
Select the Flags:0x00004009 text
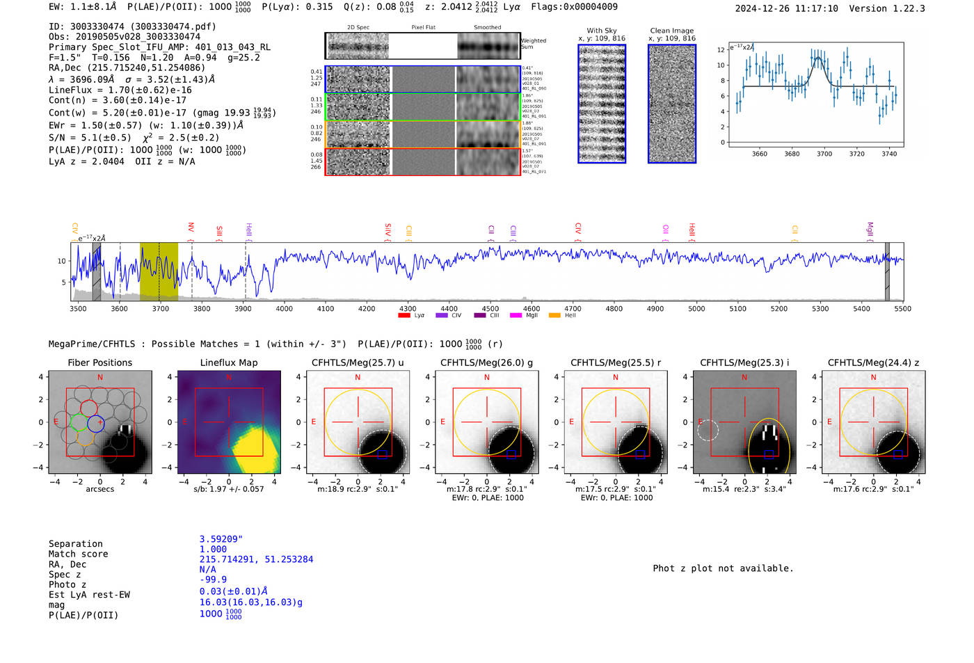coord(574,7)
